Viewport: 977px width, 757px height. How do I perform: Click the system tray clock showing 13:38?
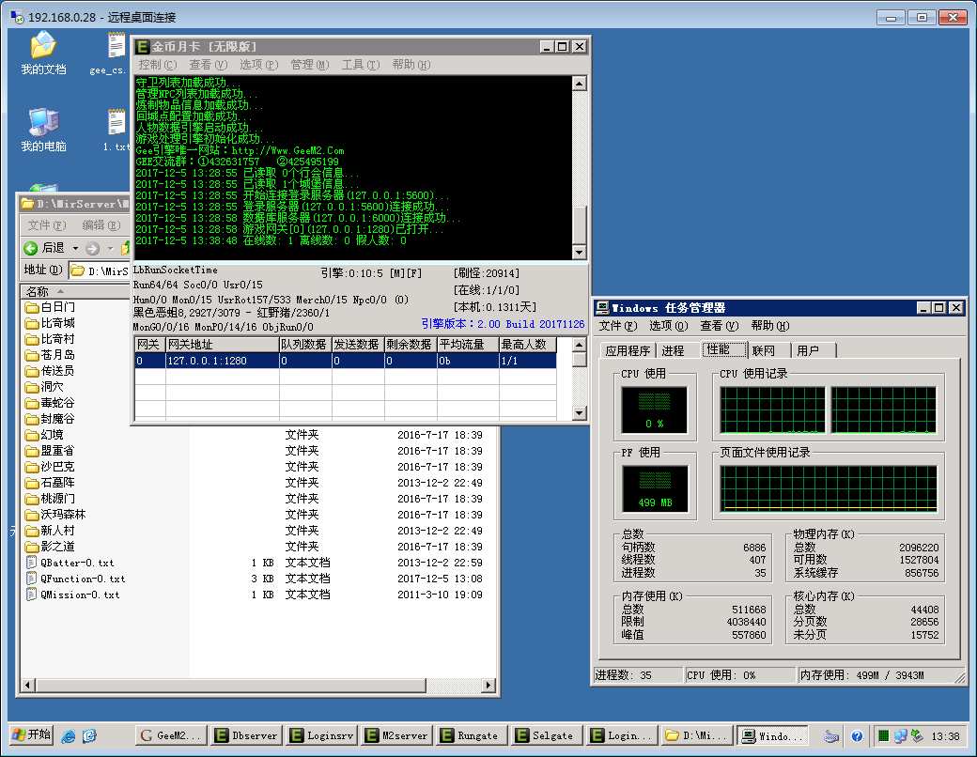(x=945, y=736)
